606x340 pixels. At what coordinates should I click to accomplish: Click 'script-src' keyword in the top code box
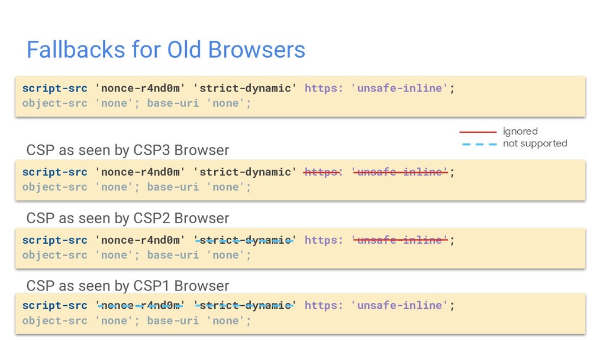pyautogui.click(x=55, y=89)
